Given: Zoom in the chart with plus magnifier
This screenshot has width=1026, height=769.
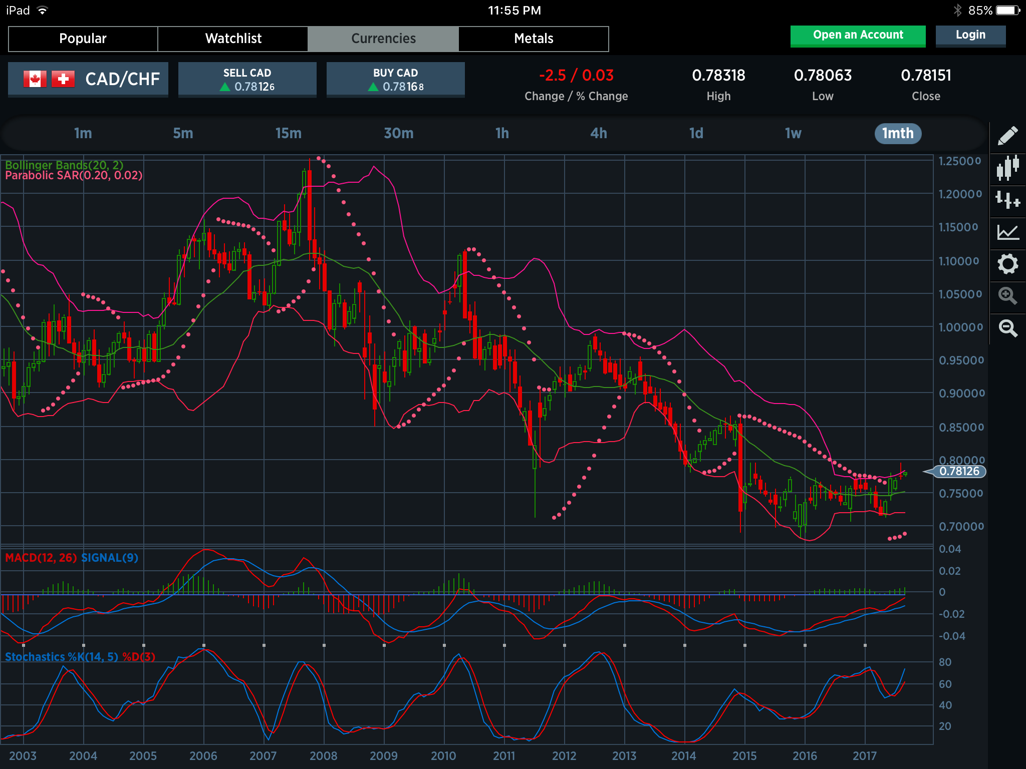Looking at the screenshot, I should (1007, 296).
